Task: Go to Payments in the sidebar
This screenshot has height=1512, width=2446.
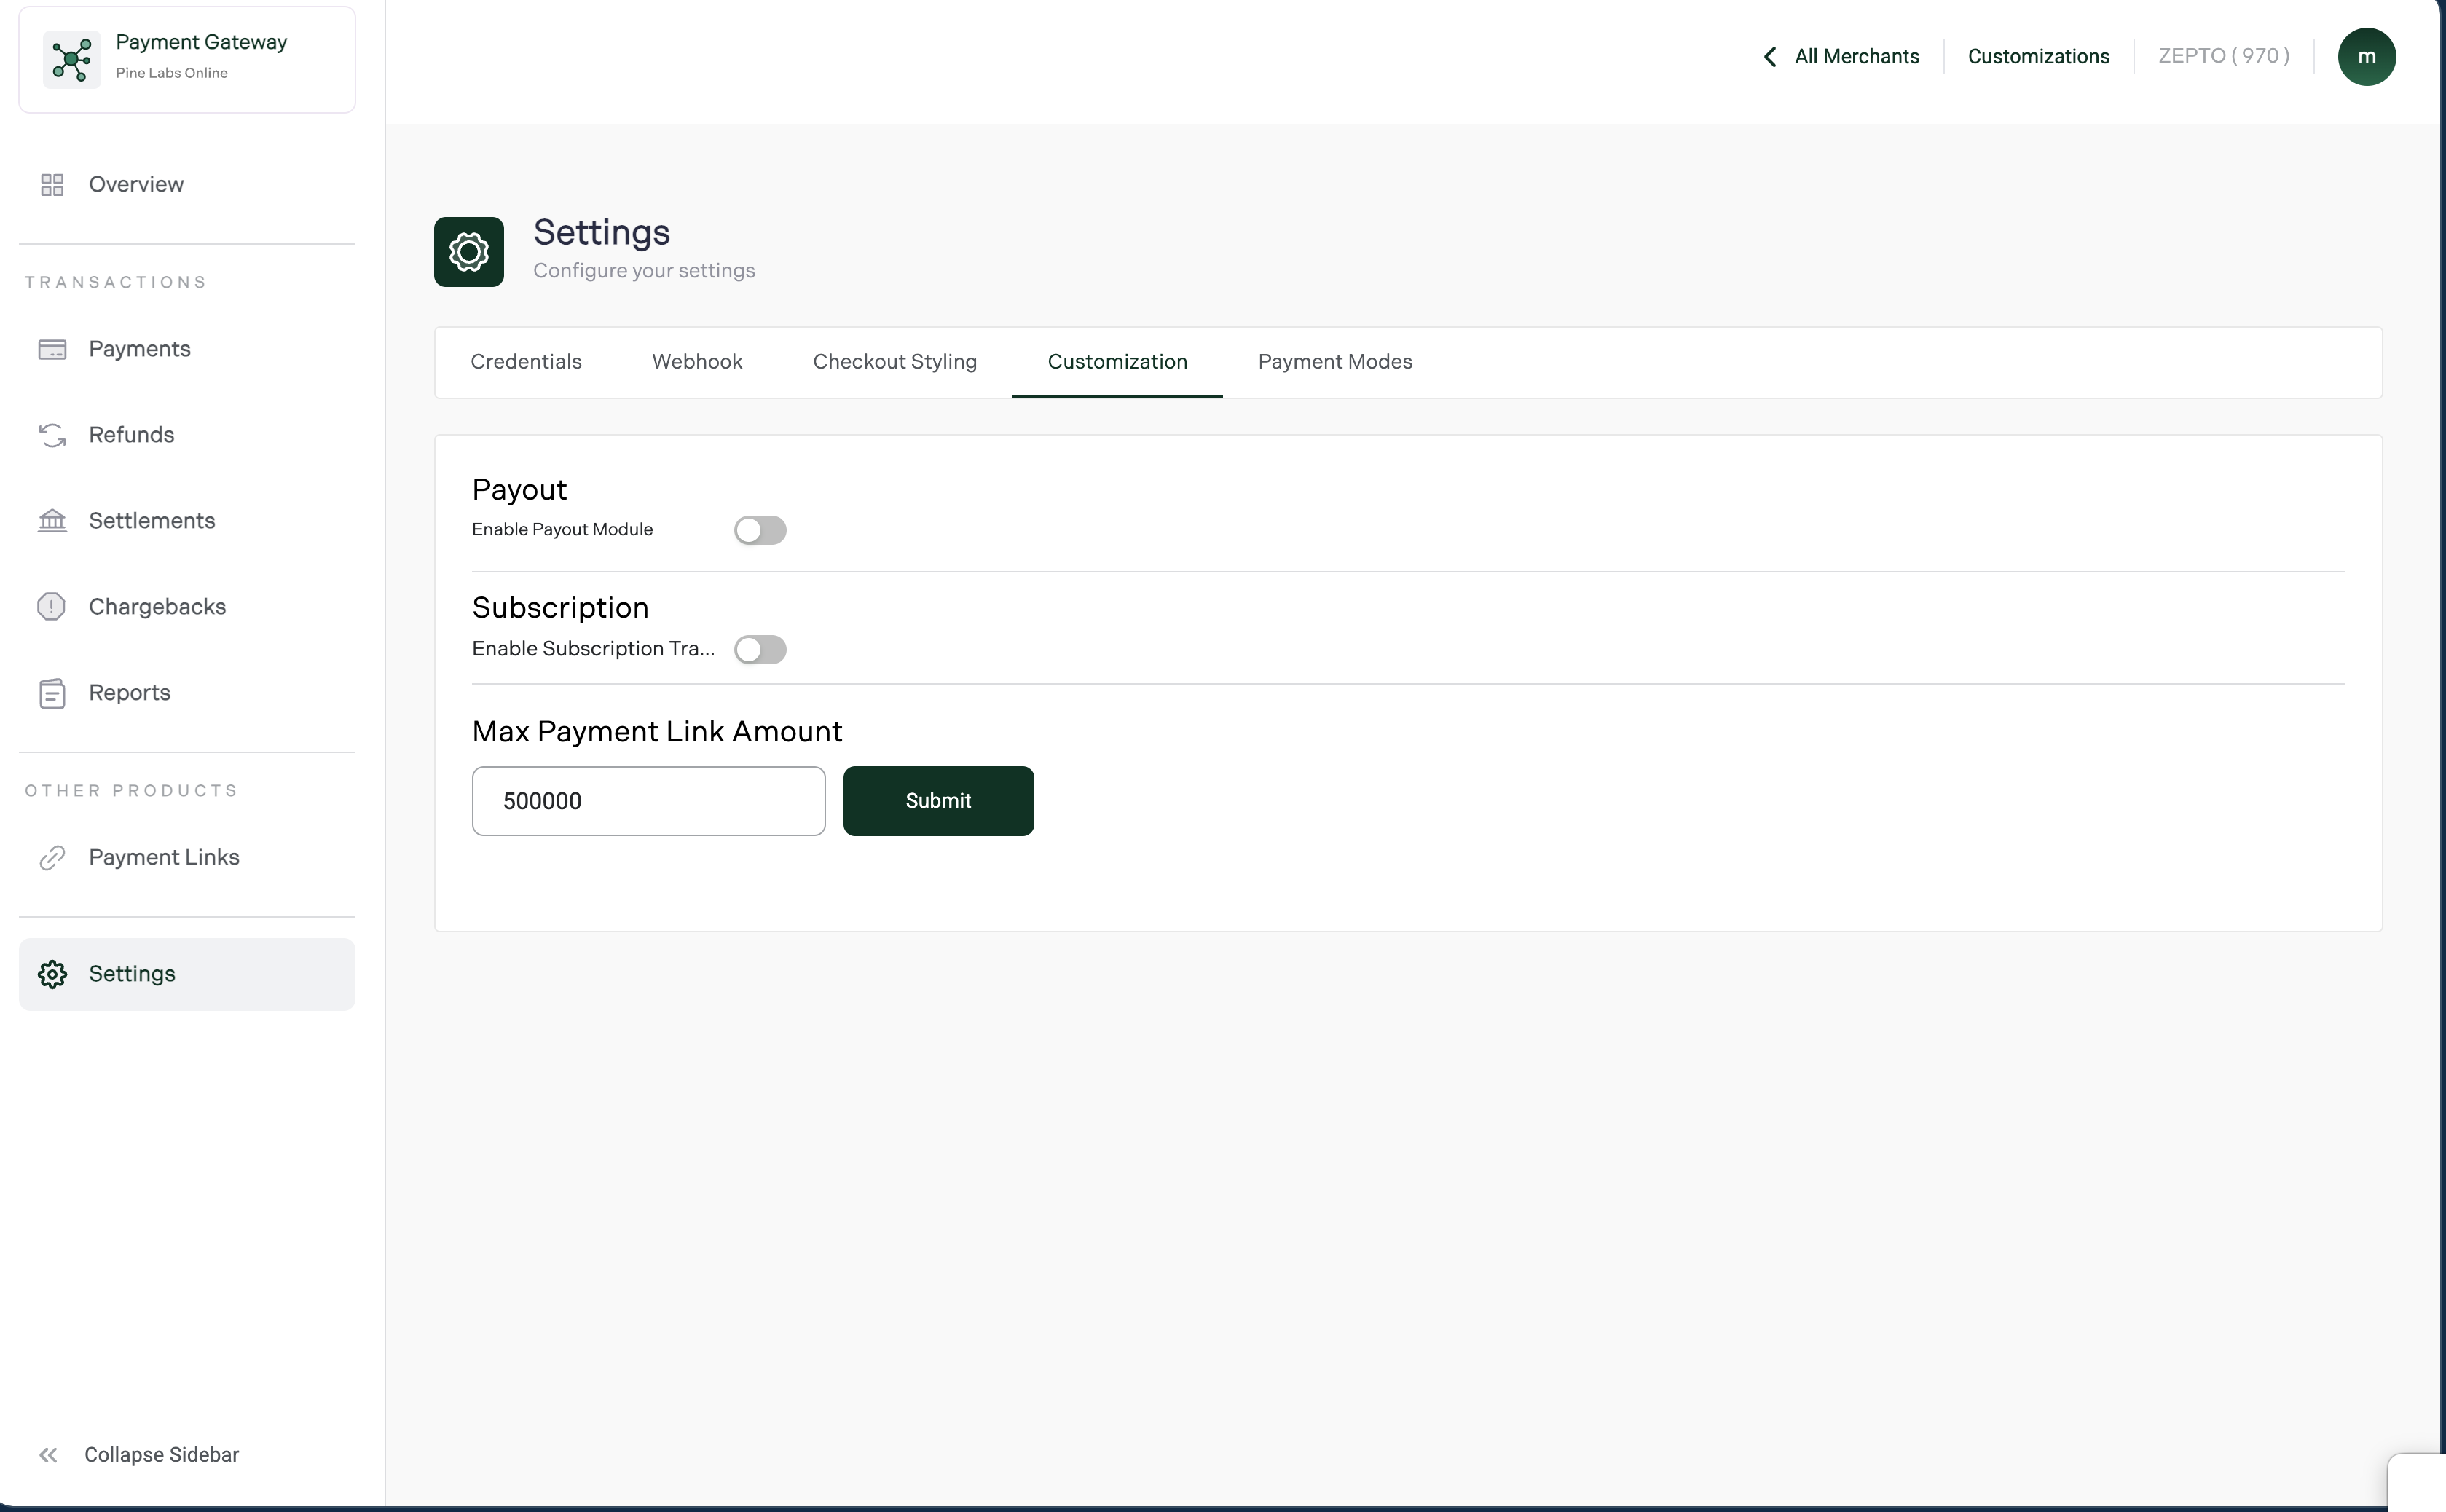Action: (x=187, y=349)
